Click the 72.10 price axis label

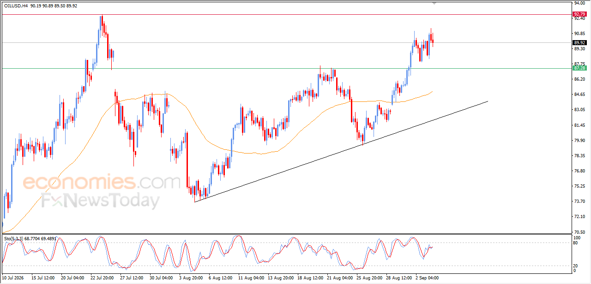(x=579, y=217)
